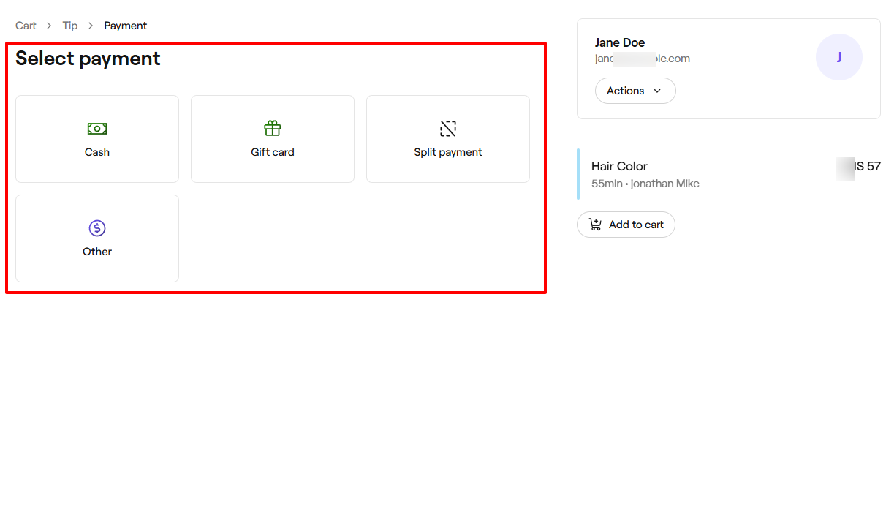Image resolution: width=886 pixels, height=512 pixels.
Task: Choose the Cash payment label
Action: pyautogui.click(x=97, y=152)
